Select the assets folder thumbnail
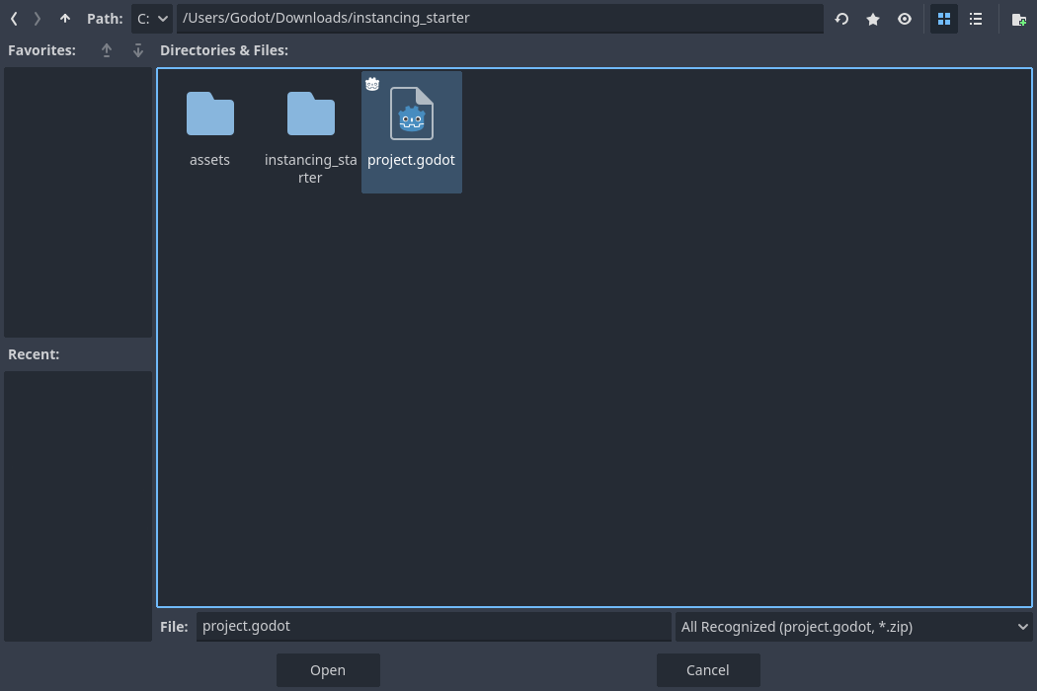This screenshot has height=691, width=1037. (x=209, y=114)
